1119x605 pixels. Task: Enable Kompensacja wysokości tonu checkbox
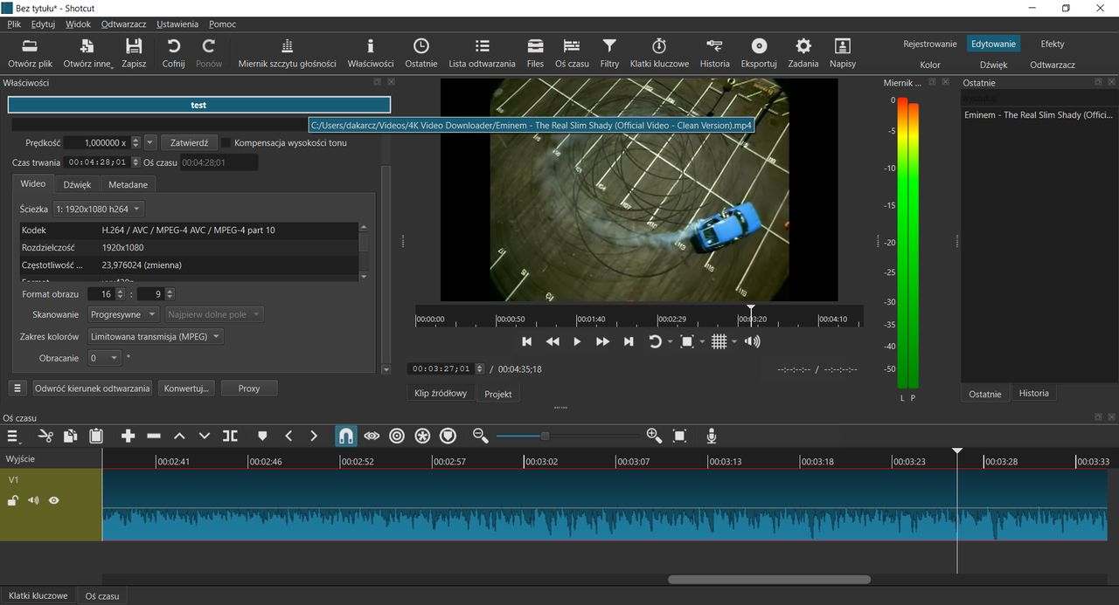click(226, 142)
